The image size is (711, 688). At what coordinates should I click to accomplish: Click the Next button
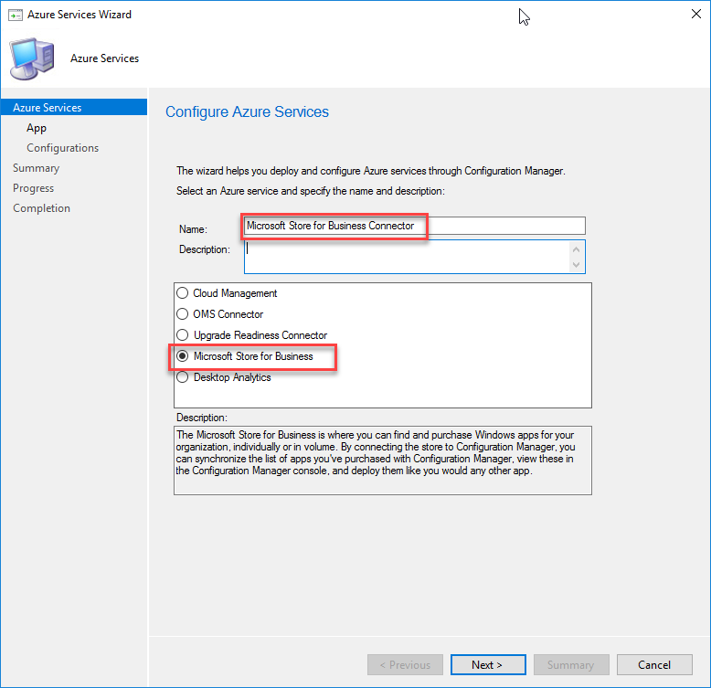click(x=488, y=664)
